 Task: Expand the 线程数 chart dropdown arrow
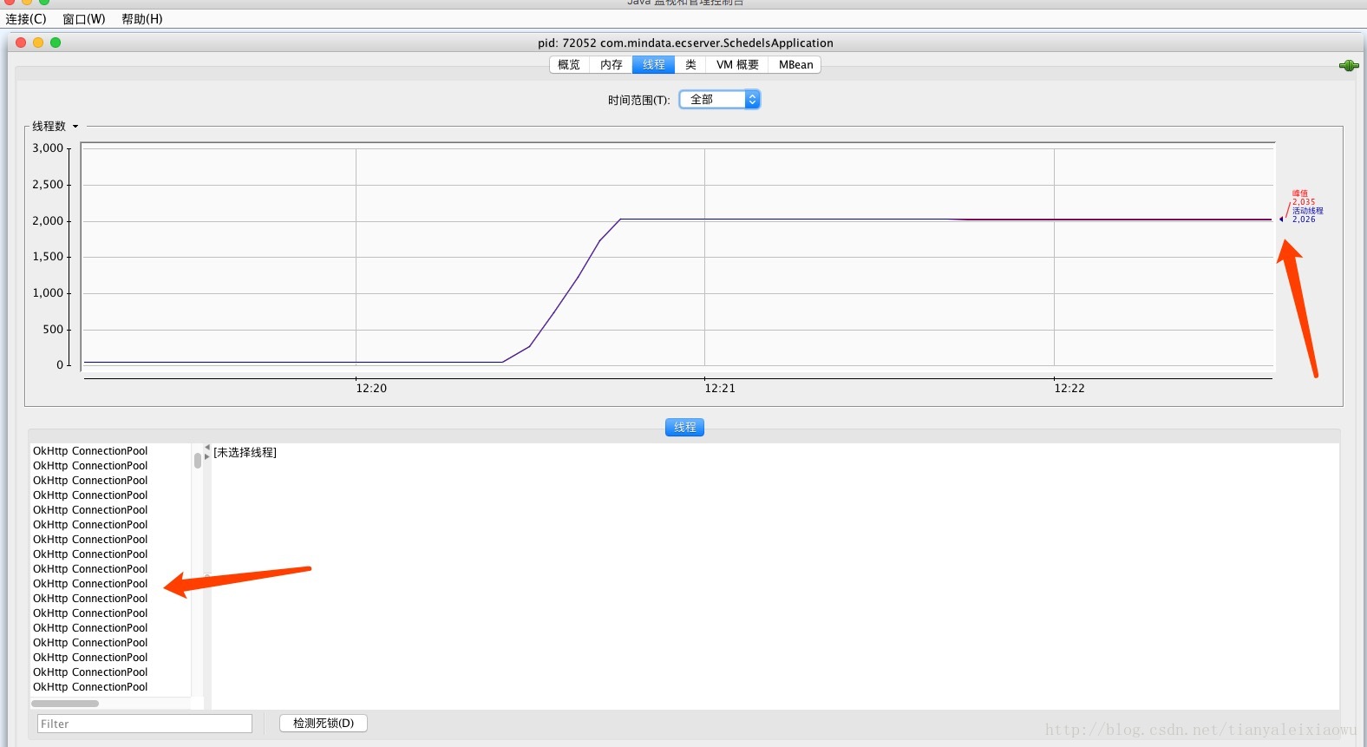(x=75, y=127)
